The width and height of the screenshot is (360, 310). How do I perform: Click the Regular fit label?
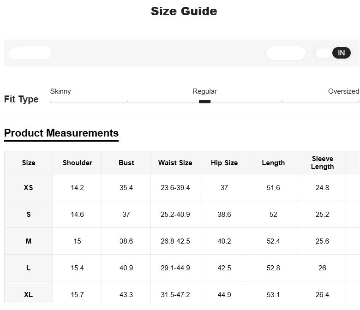(204, 91)
